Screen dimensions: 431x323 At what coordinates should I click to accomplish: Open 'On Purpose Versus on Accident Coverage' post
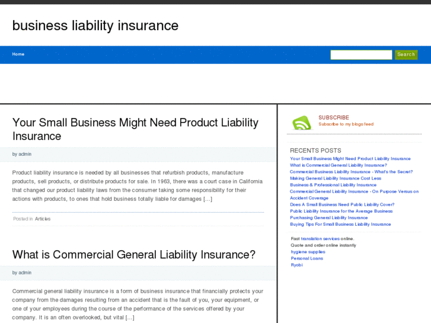tap(354, 191)
